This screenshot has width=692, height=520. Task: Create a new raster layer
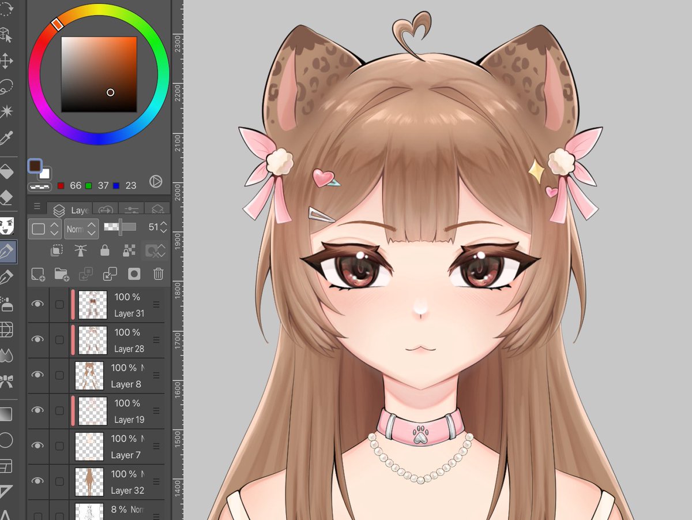(37, 274)
